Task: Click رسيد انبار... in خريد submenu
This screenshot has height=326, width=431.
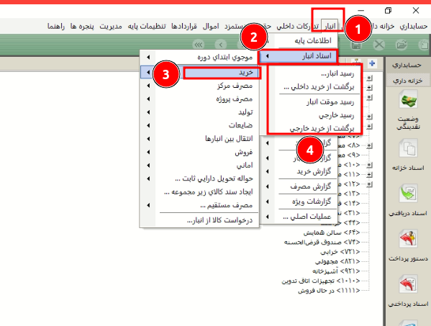Action: [315, 73]
